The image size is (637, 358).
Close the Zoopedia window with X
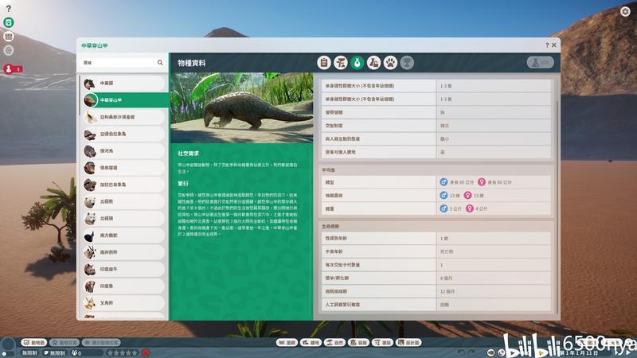coord(553,45)
